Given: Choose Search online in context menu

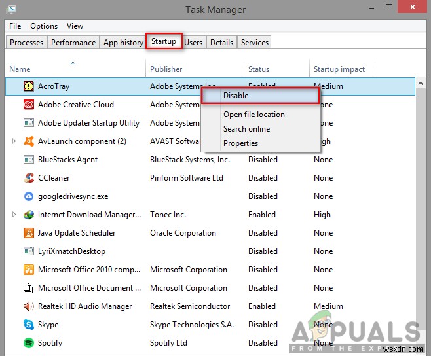Looking at the screenshot, I should pos(246,129).
